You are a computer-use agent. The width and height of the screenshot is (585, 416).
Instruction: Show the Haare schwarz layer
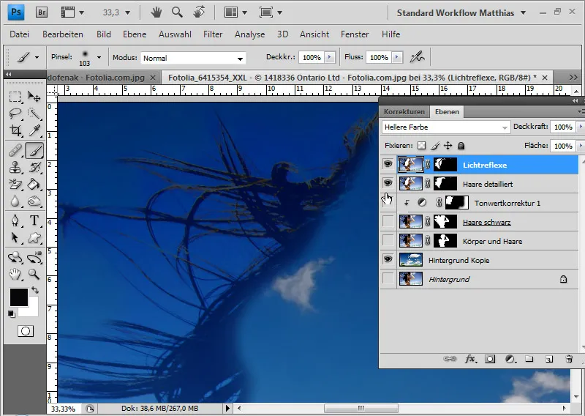click(388, 222)
